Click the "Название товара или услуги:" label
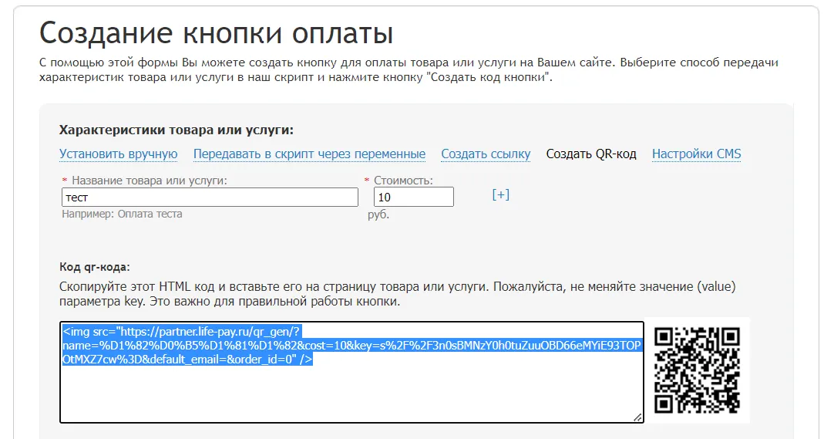Image resolution: width=834 pixels, height=439 pixels. tap(149, 181)
